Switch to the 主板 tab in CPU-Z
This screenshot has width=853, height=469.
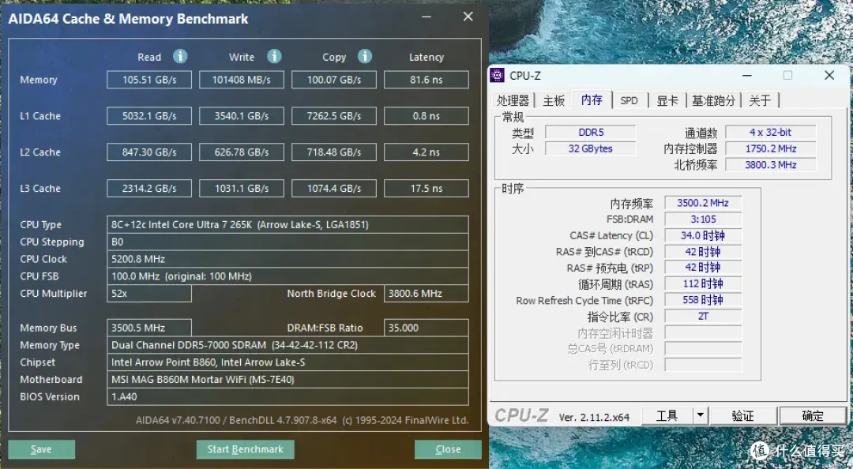(554, 100)
